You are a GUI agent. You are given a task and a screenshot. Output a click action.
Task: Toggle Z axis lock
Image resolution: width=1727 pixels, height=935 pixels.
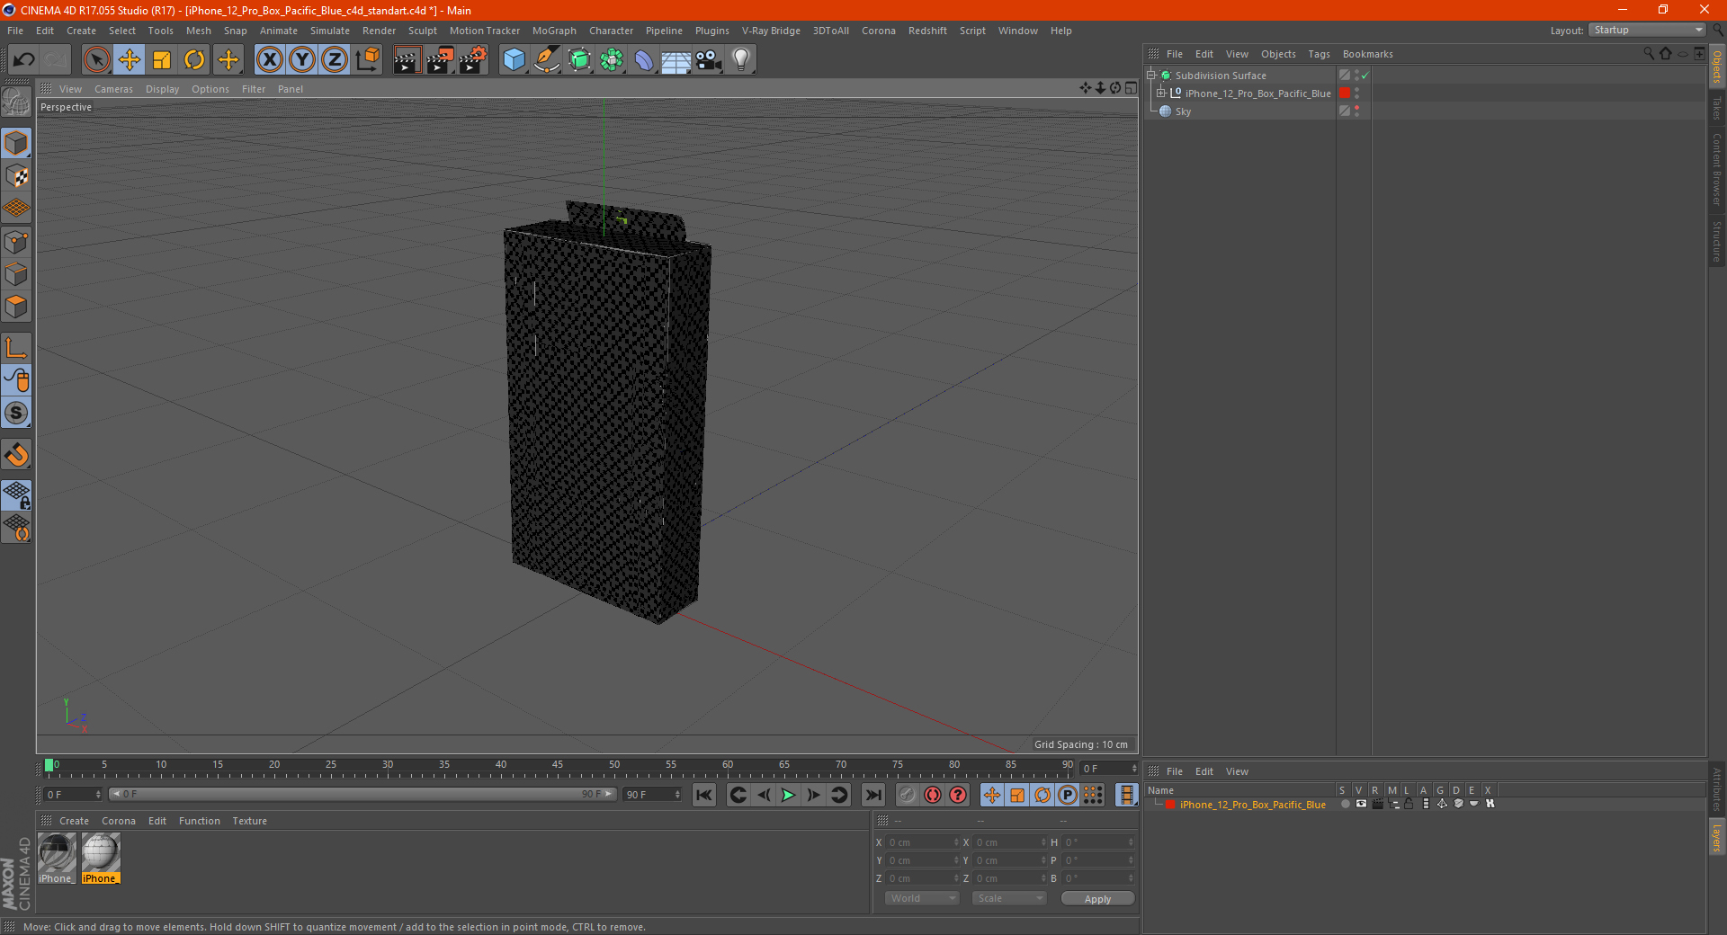coord(335,60)
